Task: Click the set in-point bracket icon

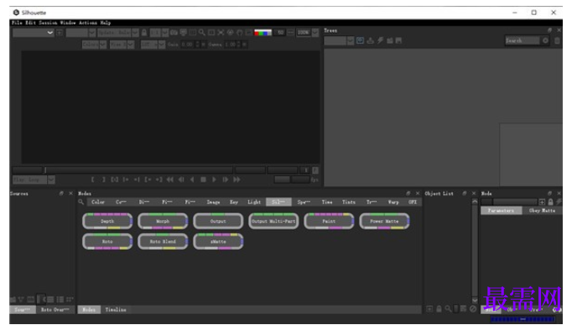Action: tap(93, 180)
